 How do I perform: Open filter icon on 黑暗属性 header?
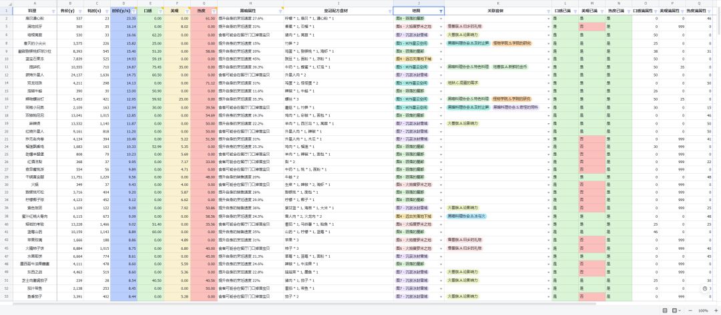click(280, 11)
